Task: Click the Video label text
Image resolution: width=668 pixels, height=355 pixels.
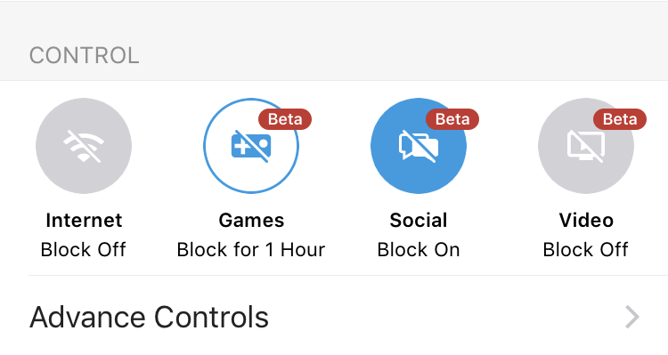Action: (x=586, y=221)
